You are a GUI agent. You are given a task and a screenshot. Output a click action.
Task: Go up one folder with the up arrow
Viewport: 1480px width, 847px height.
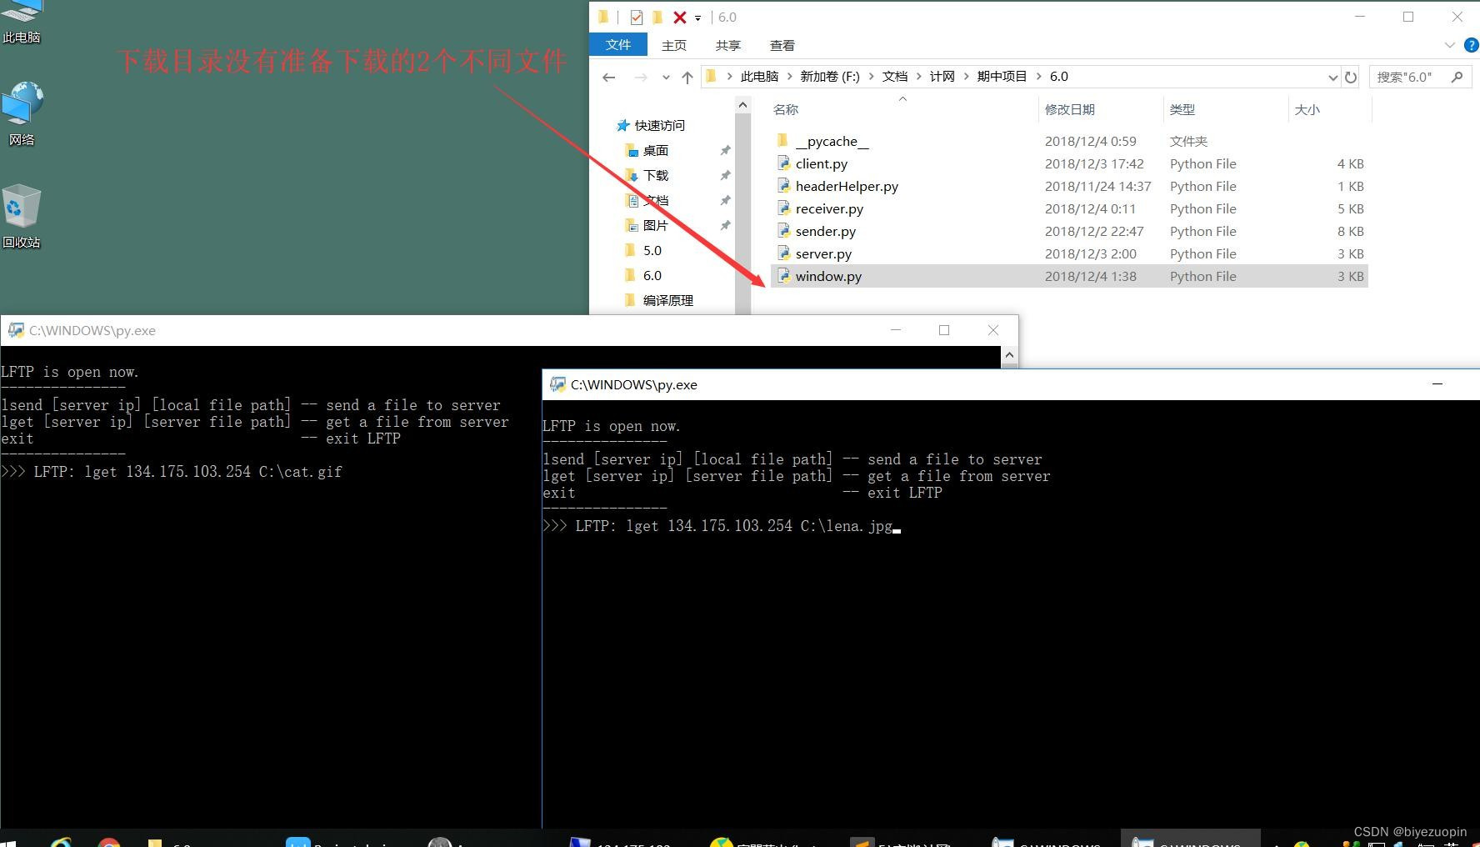point(687,77)
